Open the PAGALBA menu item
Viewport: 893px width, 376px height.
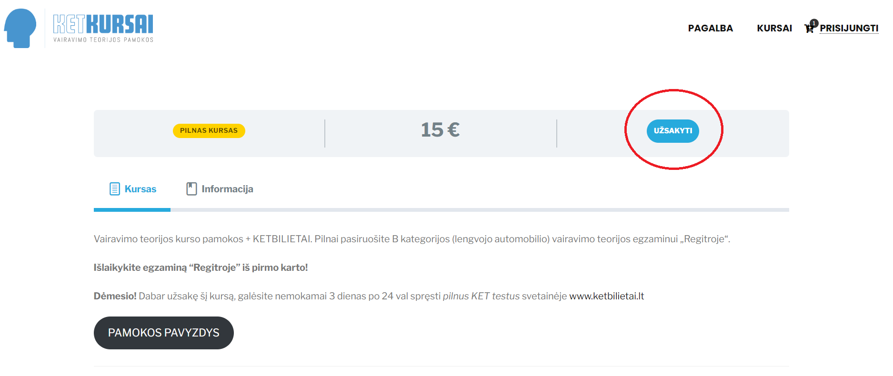[x=710, y=28]
